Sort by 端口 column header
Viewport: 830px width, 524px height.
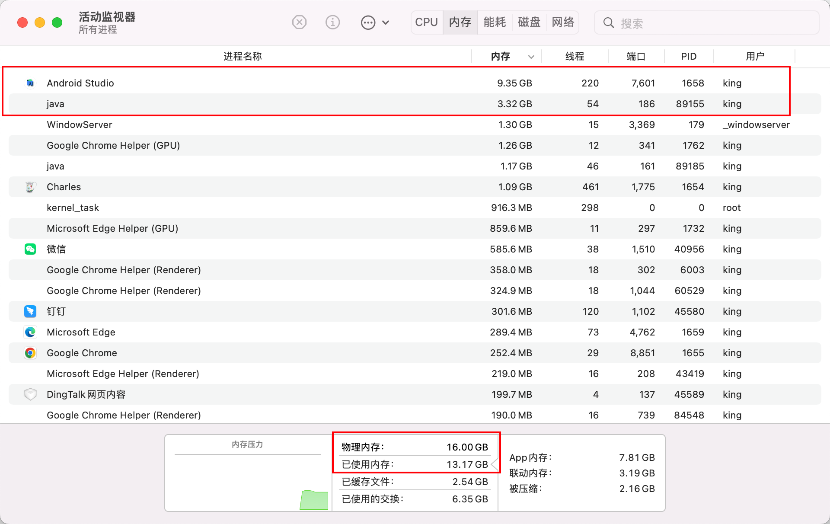click(x=636, y=56)
